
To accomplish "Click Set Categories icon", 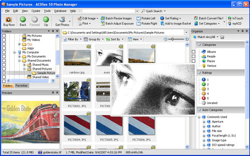I will (196, 24).
